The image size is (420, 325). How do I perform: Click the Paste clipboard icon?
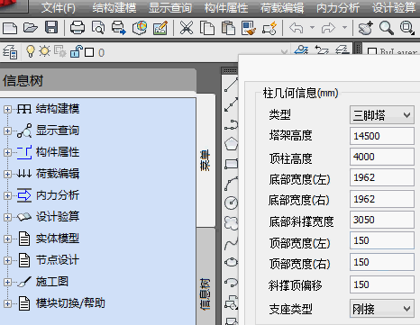point(228,28)
